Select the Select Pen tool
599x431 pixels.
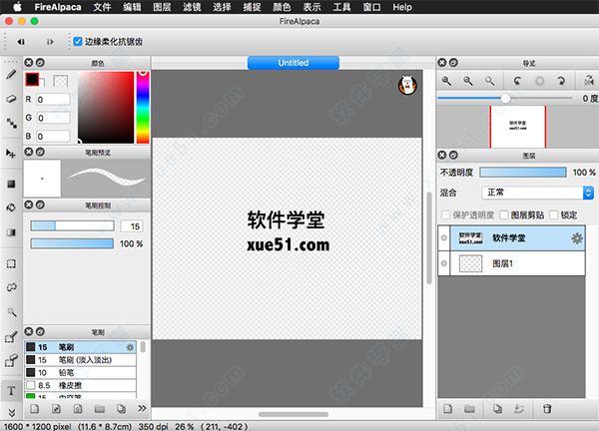(x=11, y=336)
